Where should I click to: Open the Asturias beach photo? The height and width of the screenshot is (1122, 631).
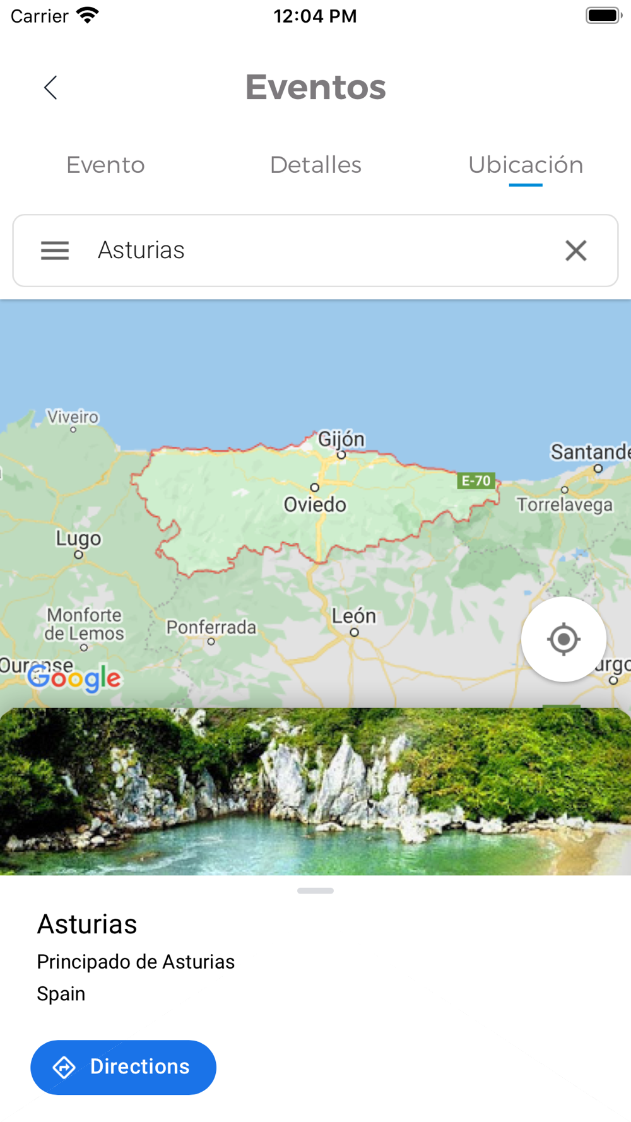click(315, 791)
